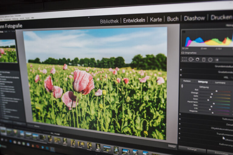Toggle the Kalibrierung panel on/off switch
Viewport: 233px width, 155px height.
[x=179, y=138]
